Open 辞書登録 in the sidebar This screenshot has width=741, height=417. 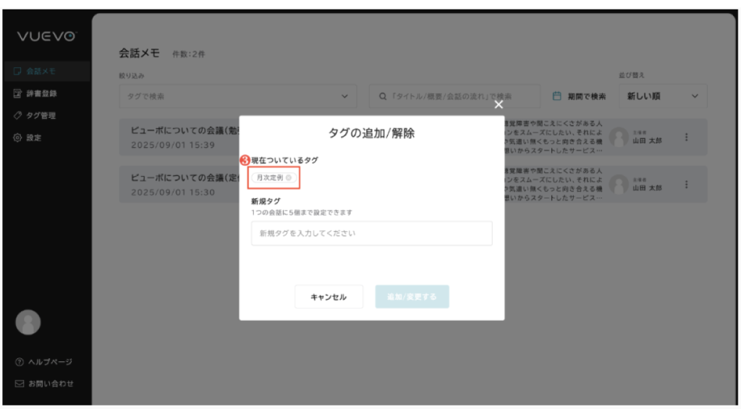(x=41, y=93)
